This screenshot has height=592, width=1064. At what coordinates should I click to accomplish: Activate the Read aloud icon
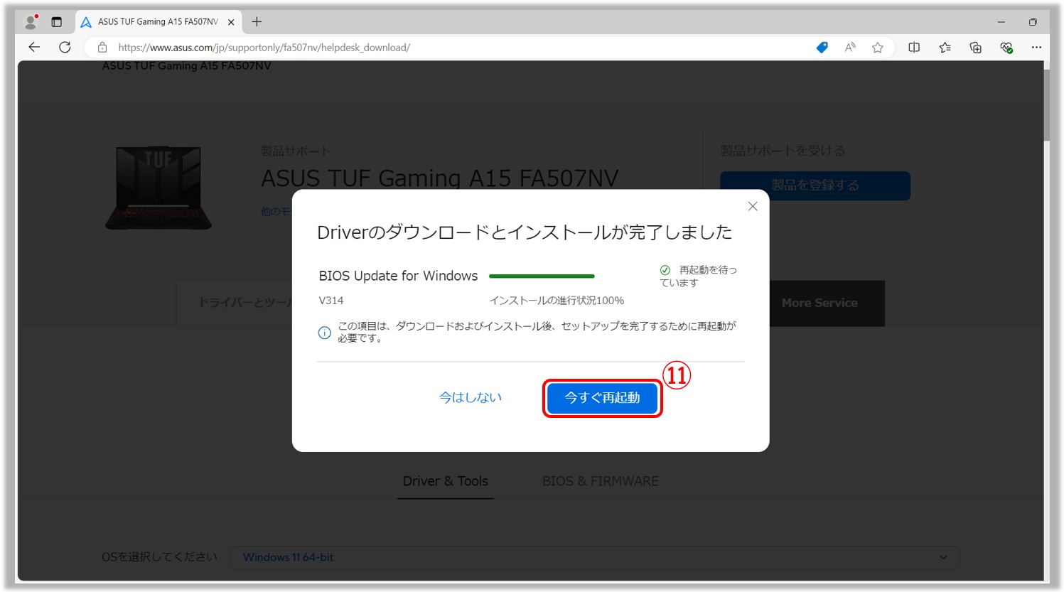pos(850,48)
